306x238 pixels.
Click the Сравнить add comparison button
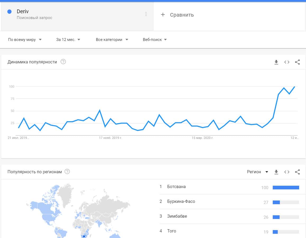point(177,15)
